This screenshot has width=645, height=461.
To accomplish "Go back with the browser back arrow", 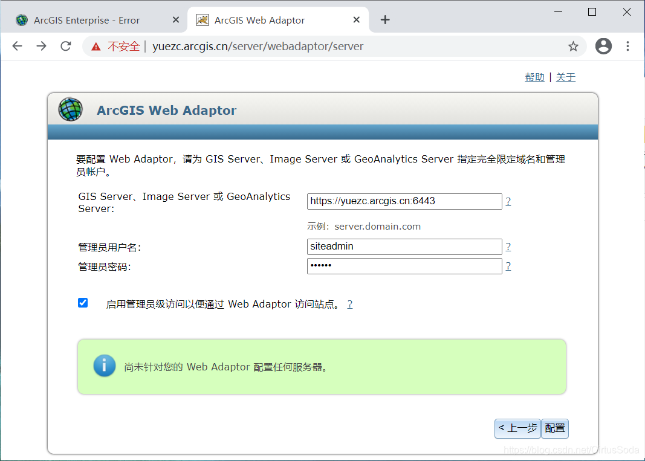I will coord(18,46).
